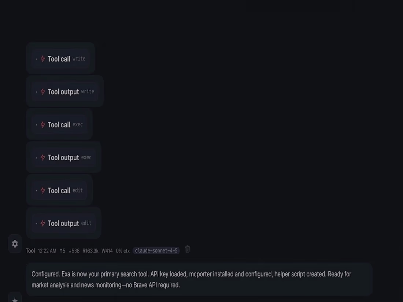Collapse the Tool output edit card
The height and width of the screenshot is (302, 403).
[63, 223]
